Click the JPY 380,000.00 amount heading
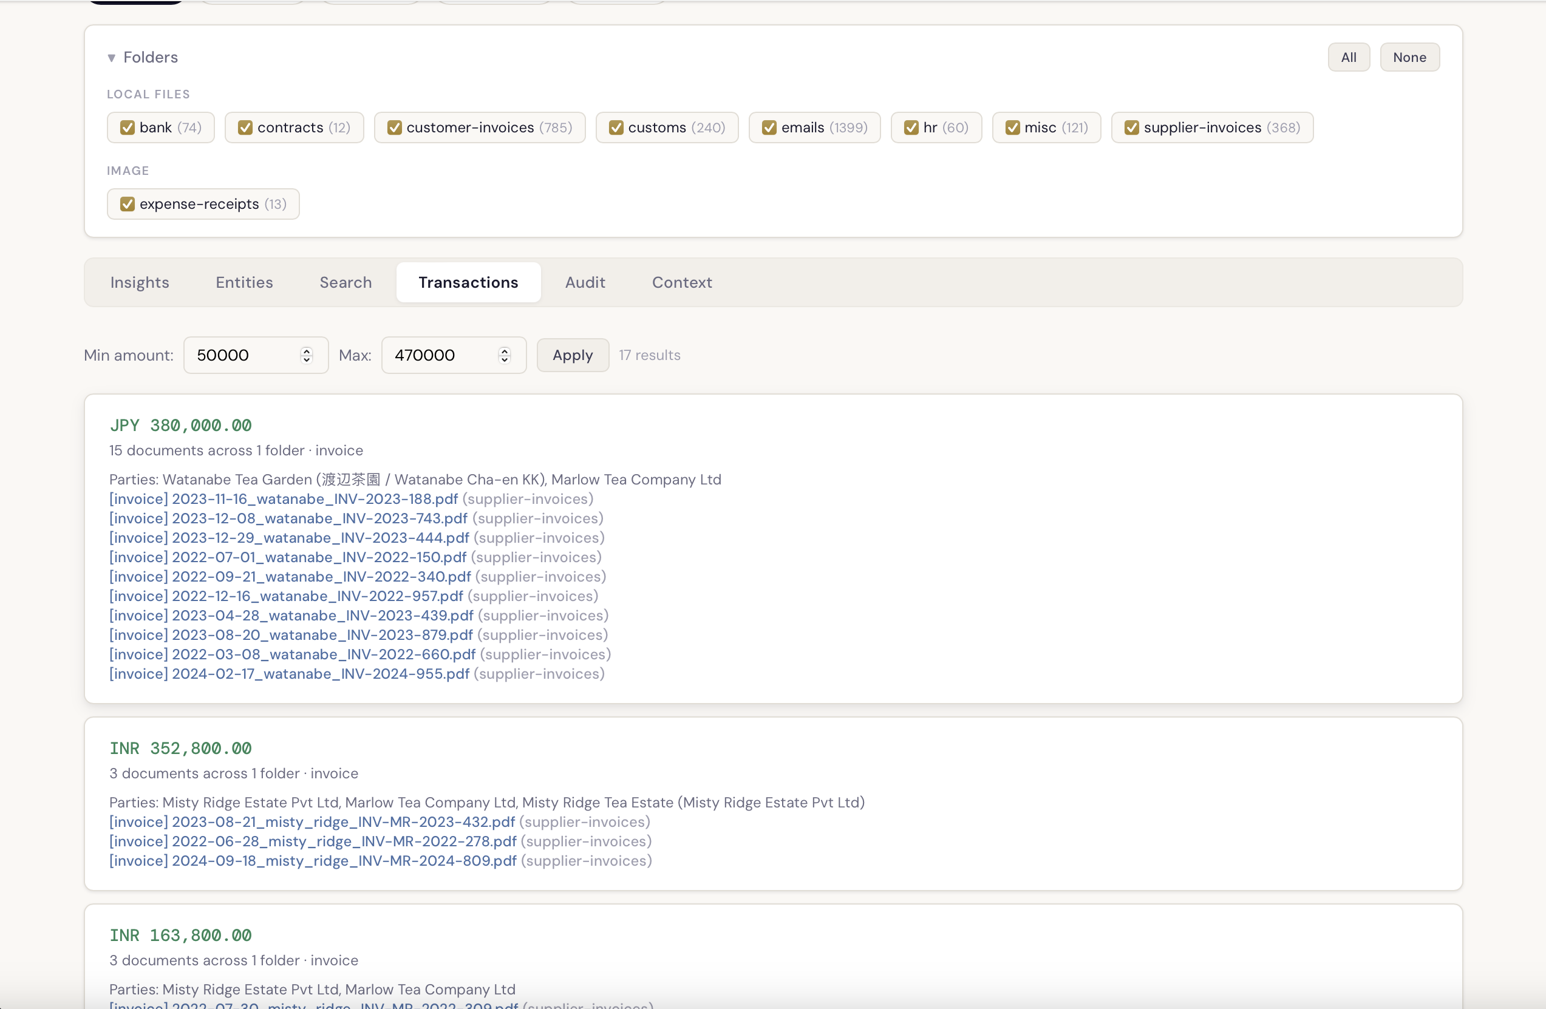1546x1009 pixels. 180,426
